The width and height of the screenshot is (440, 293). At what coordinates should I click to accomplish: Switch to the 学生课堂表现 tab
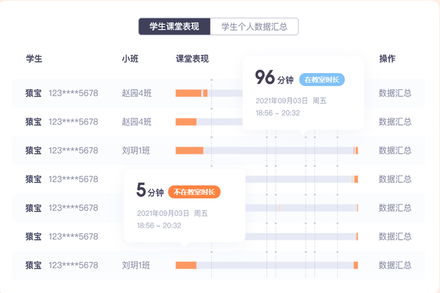(174, 26)
